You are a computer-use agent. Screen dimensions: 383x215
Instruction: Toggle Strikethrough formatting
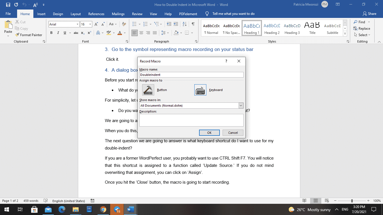[x=76, y=33]
